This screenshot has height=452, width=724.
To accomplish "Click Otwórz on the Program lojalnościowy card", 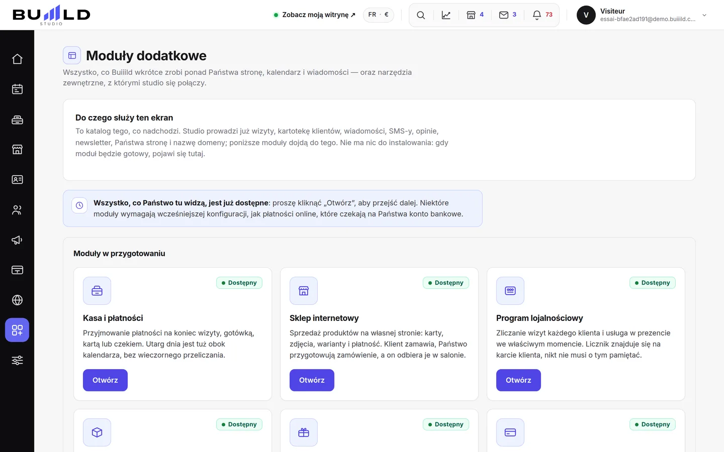I will pos(518,380).
